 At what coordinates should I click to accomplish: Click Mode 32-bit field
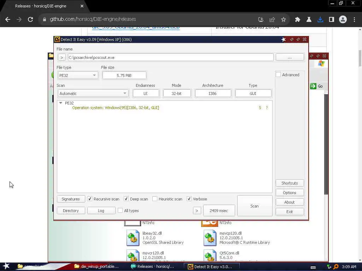coord(177,93)
